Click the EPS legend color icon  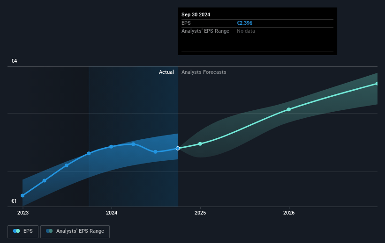coord(16,231)
